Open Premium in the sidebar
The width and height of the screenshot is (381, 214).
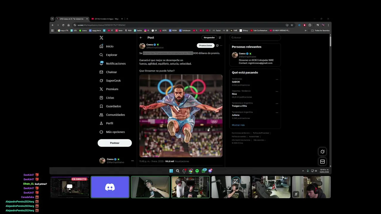(109, 89)
